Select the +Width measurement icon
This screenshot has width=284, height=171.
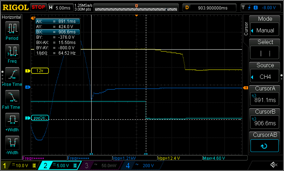click(12, 120)
